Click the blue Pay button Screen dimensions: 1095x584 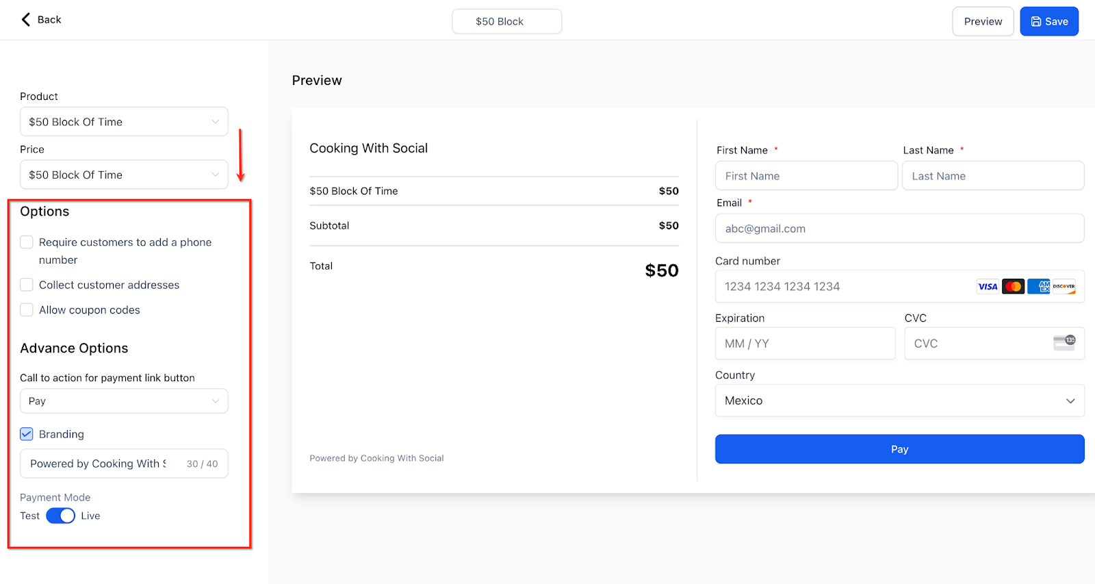point(900,449)
